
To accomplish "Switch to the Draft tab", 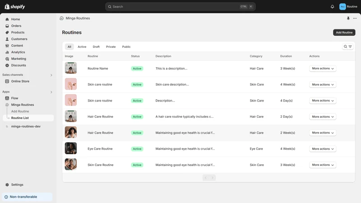I will pos(96,47).
